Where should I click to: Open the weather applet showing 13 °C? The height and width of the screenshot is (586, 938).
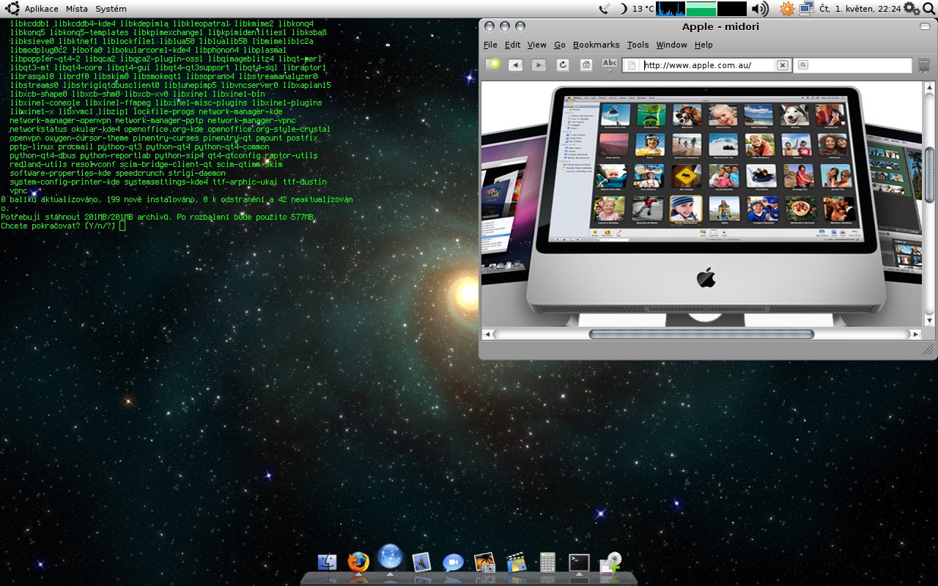(637, 9)
